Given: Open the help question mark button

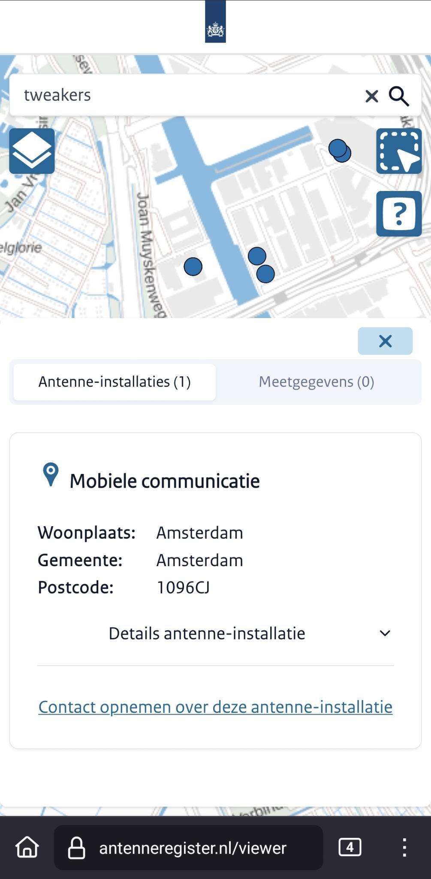Looking at the screenshot, I should tap(399, 214).
